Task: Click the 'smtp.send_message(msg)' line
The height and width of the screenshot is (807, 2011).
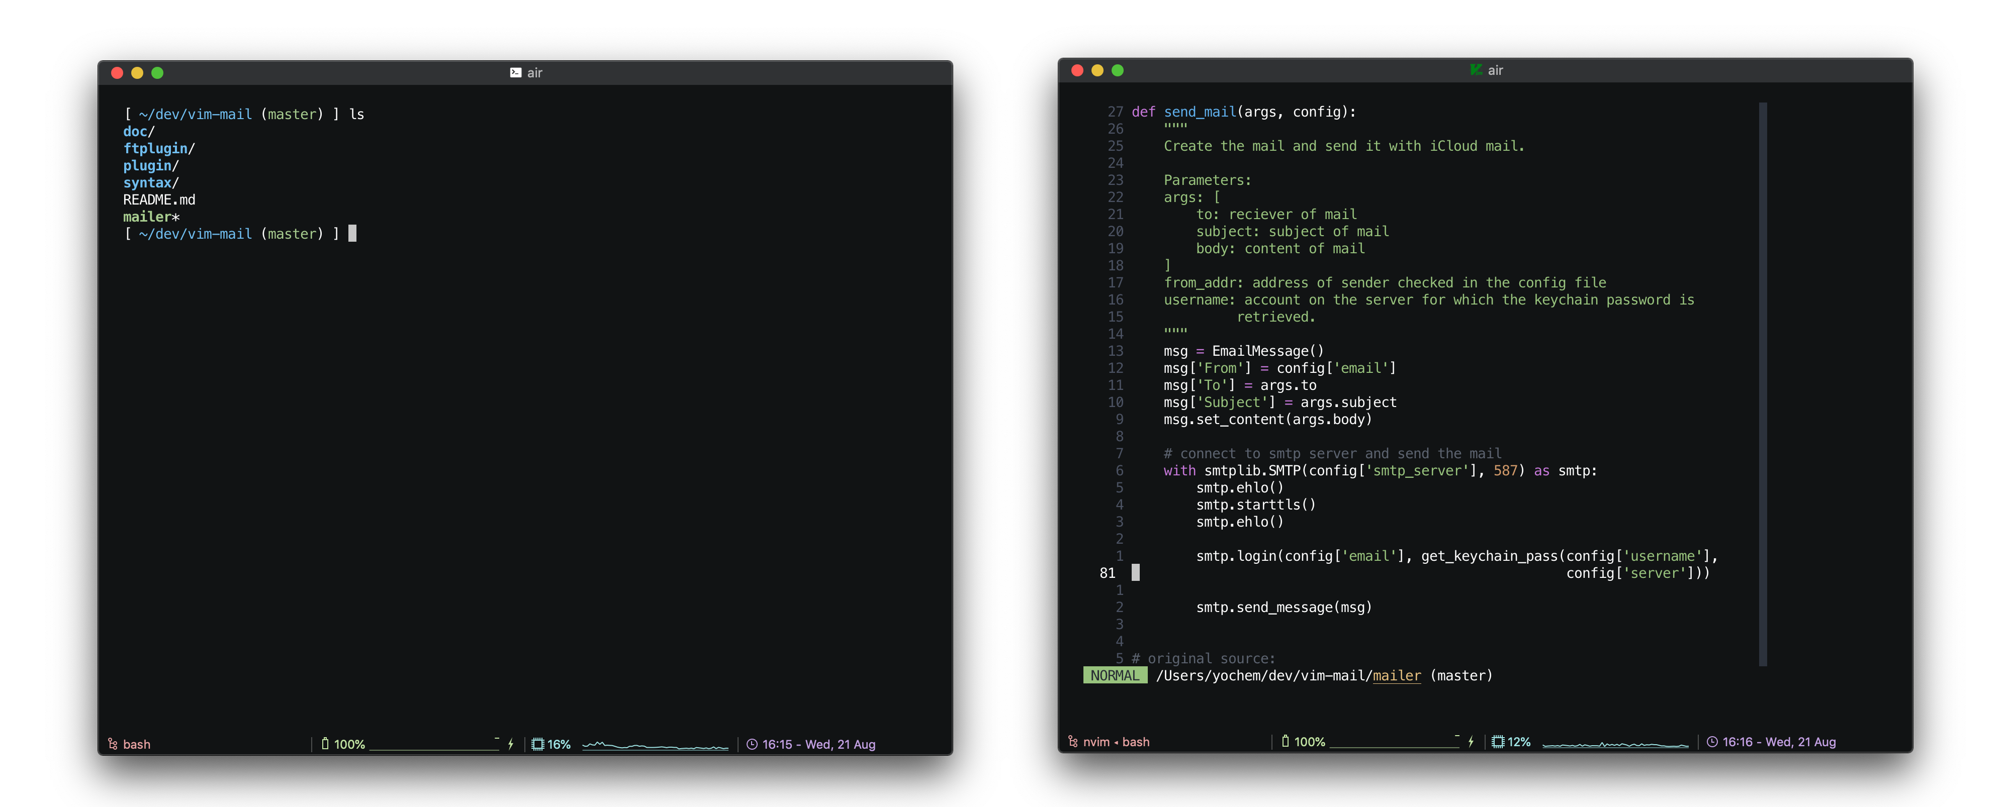Action: (x=1284, y=607)
